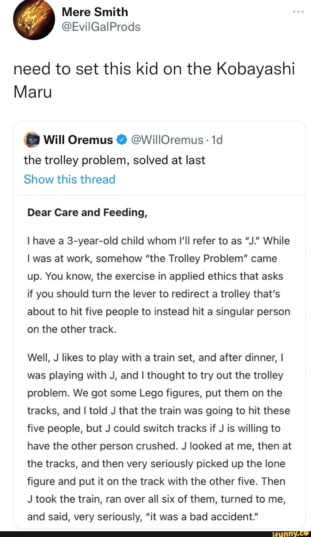Click the Dear Care and Feeding heading
This screenshot has height=537, width=311.
pyautogui.click(x=87, y=212)
